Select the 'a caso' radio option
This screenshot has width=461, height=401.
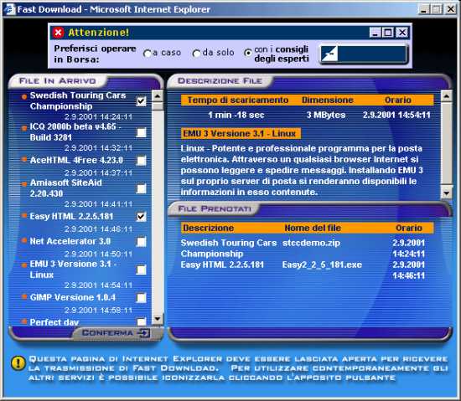[148, 54]
